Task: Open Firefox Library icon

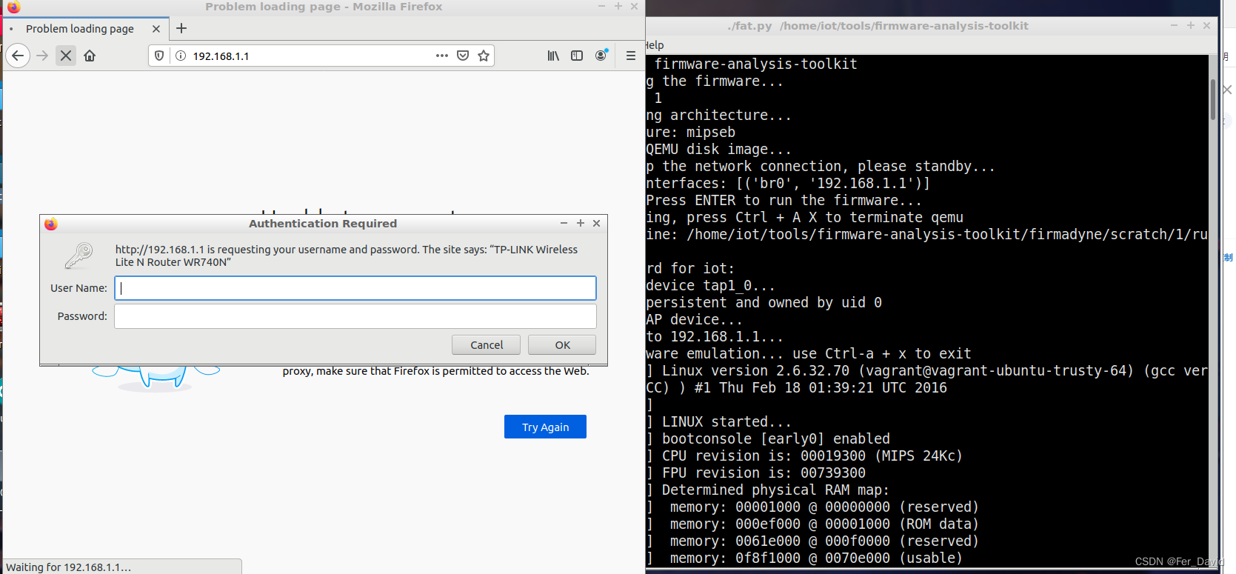Action: coord(553,56)
